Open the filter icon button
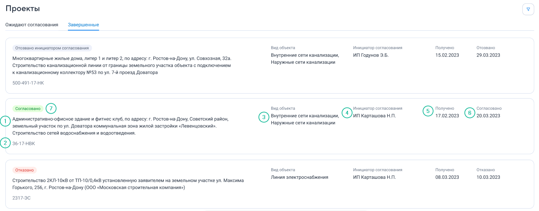 (528, 9)
